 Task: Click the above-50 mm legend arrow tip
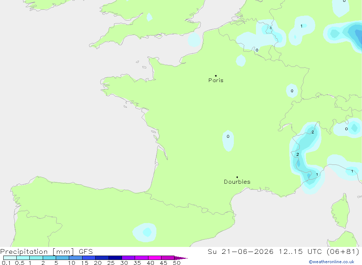(x=181, y=258)
